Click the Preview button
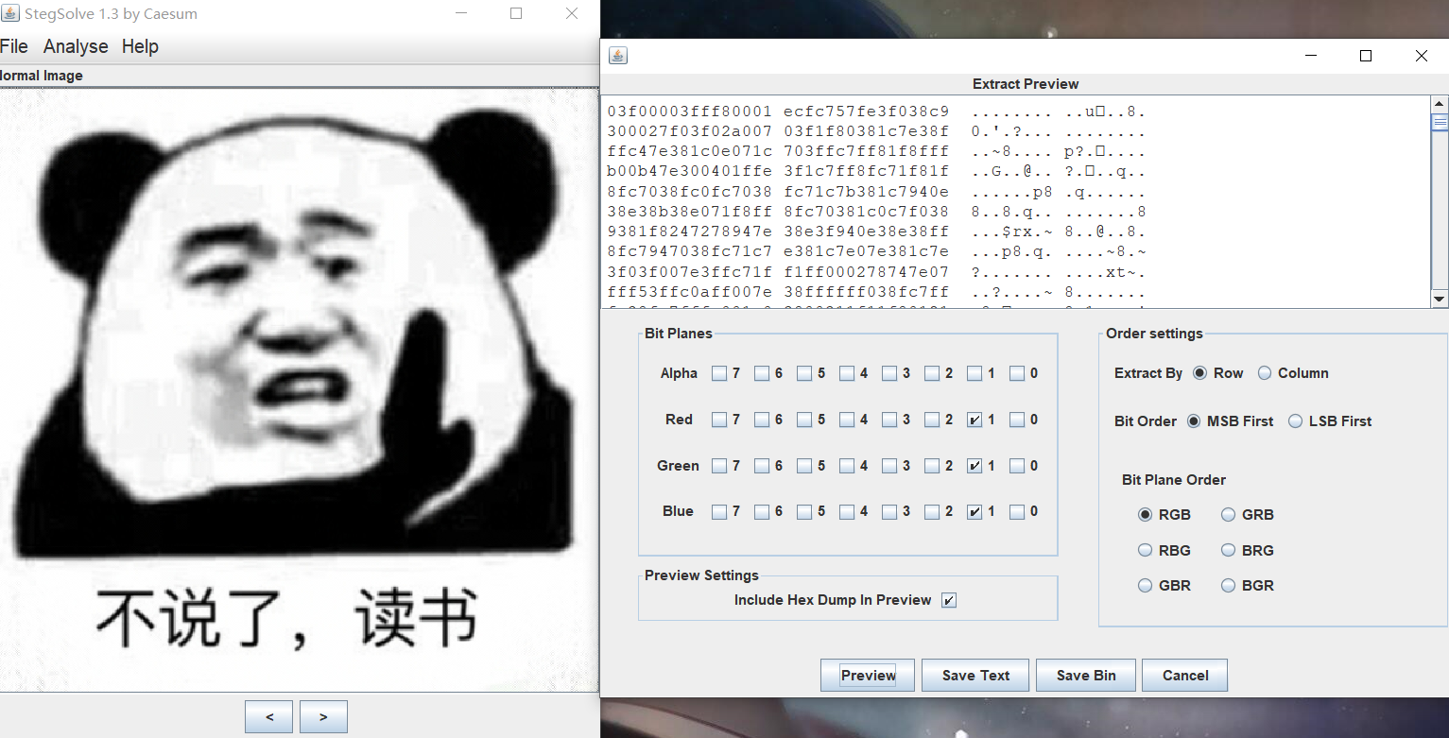 point(868,675)
